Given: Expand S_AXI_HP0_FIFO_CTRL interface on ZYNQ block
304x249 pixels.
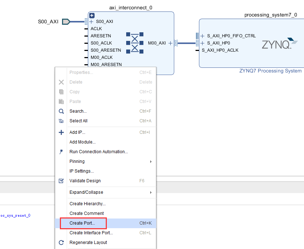Looking at the screenshot, I should pyautogui.click(x=203, y=36).
